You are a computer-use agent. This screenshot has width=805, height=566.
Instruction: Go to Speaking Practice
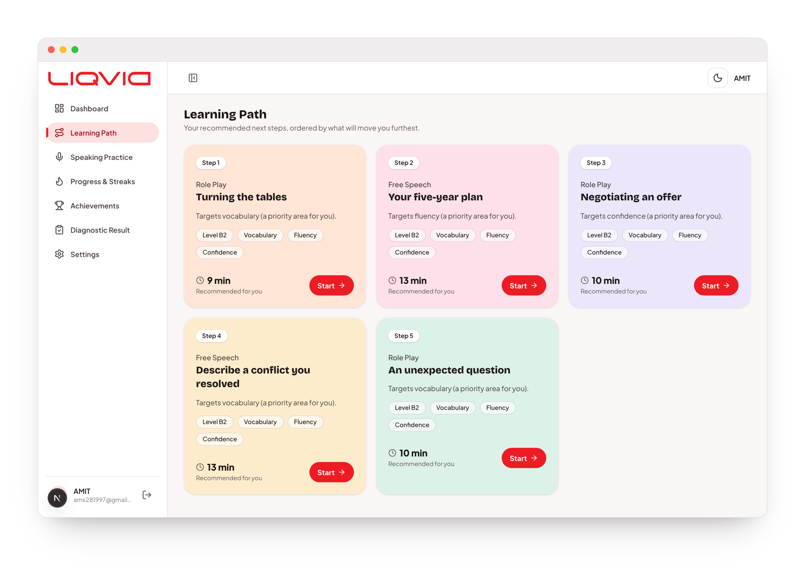click(103, 157)
